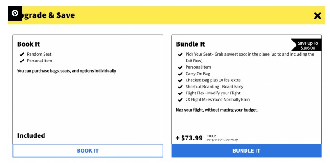Viewport: 330px width, 163px height.
Task: Click the Shortcut Boarding checkmark icon
Action: point(180,87)
